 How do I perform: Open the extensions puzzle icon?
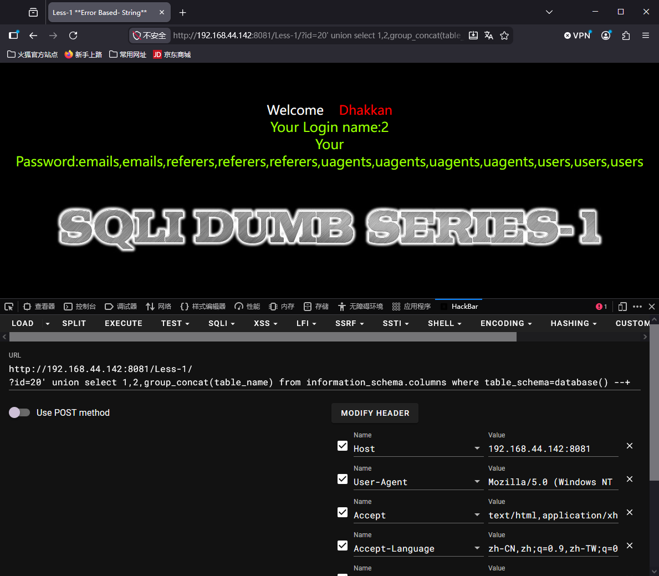coord(626,35)
